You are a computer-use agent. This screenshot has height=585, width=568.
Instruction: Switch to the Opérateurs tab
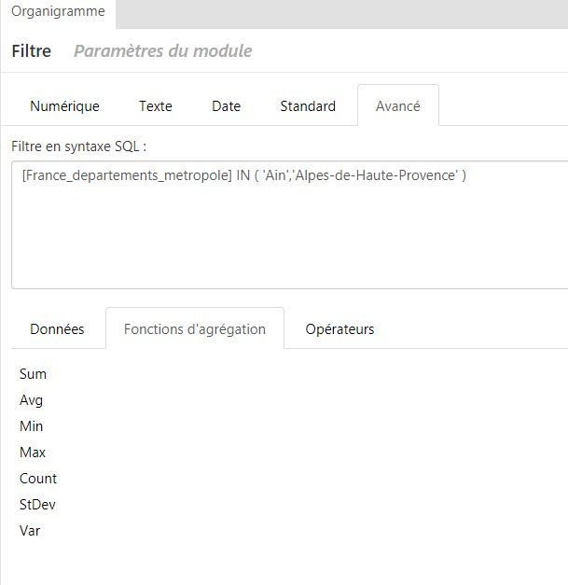click(339, 329)
